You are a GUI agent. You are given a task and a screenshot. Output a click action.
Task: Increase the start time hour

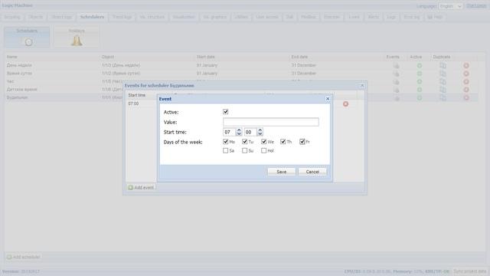239,130
